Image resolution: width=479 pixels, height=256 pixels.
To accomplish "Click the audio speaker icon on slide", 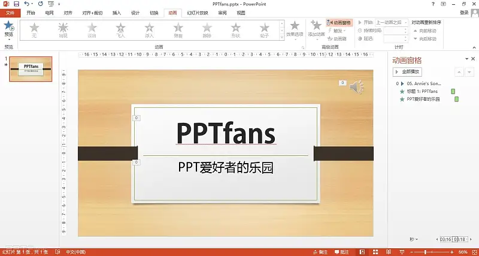I will (357, 88).
